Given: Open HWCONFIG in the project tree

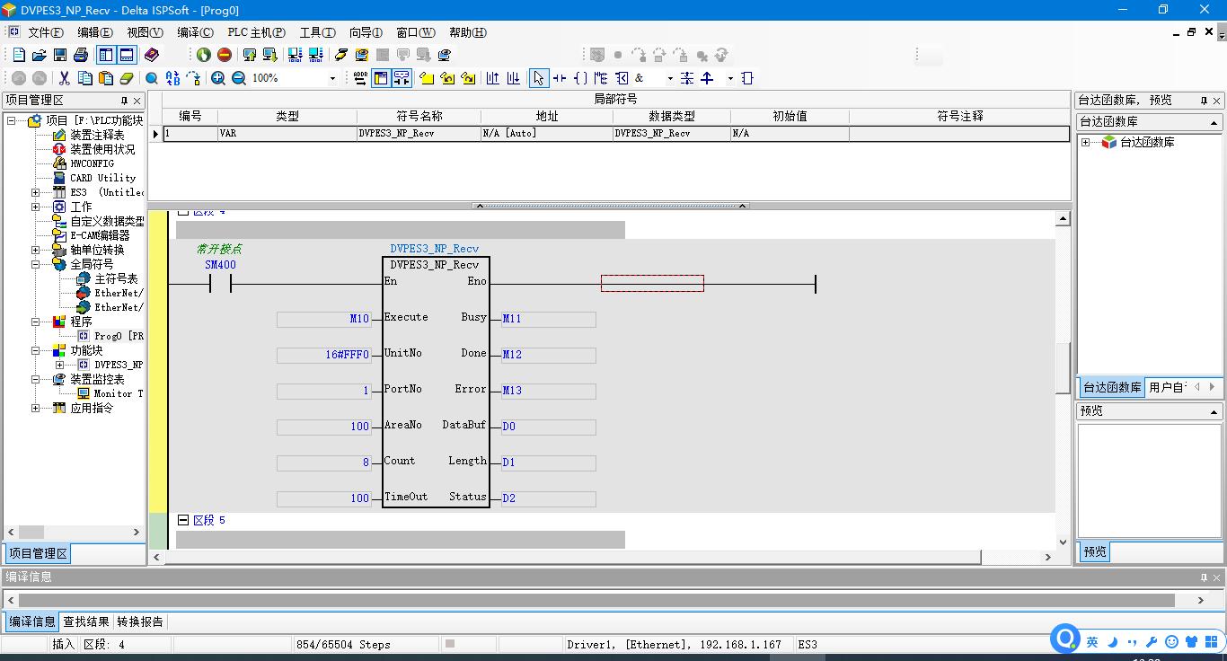Looking at the screenshot, I should coord(92,163).
